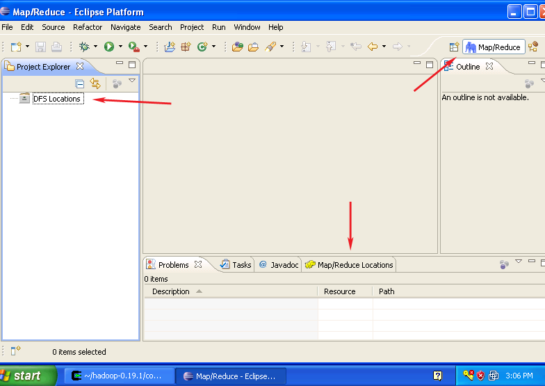Open the Map/Reduce Locations tab
The width and height of the screenshot is (545, 386).
tap(349, 264)
